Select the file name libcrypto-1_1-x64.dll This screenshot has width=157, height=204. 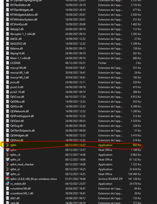point(23,34)
